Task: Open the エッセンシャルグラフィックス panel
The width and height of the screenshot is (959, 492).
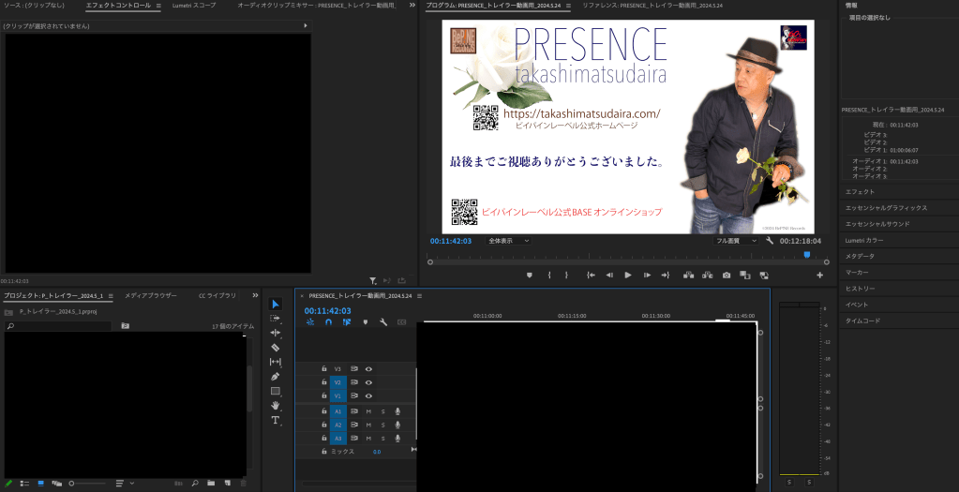Action: tap(886, 208)
